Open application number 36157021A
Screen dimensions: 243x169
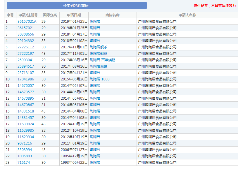(x=27, y=22)
